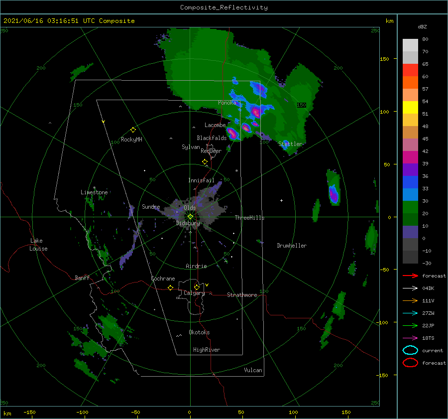Click the Okotoks city label
The image size is (448, 419).
pos(199,332)
